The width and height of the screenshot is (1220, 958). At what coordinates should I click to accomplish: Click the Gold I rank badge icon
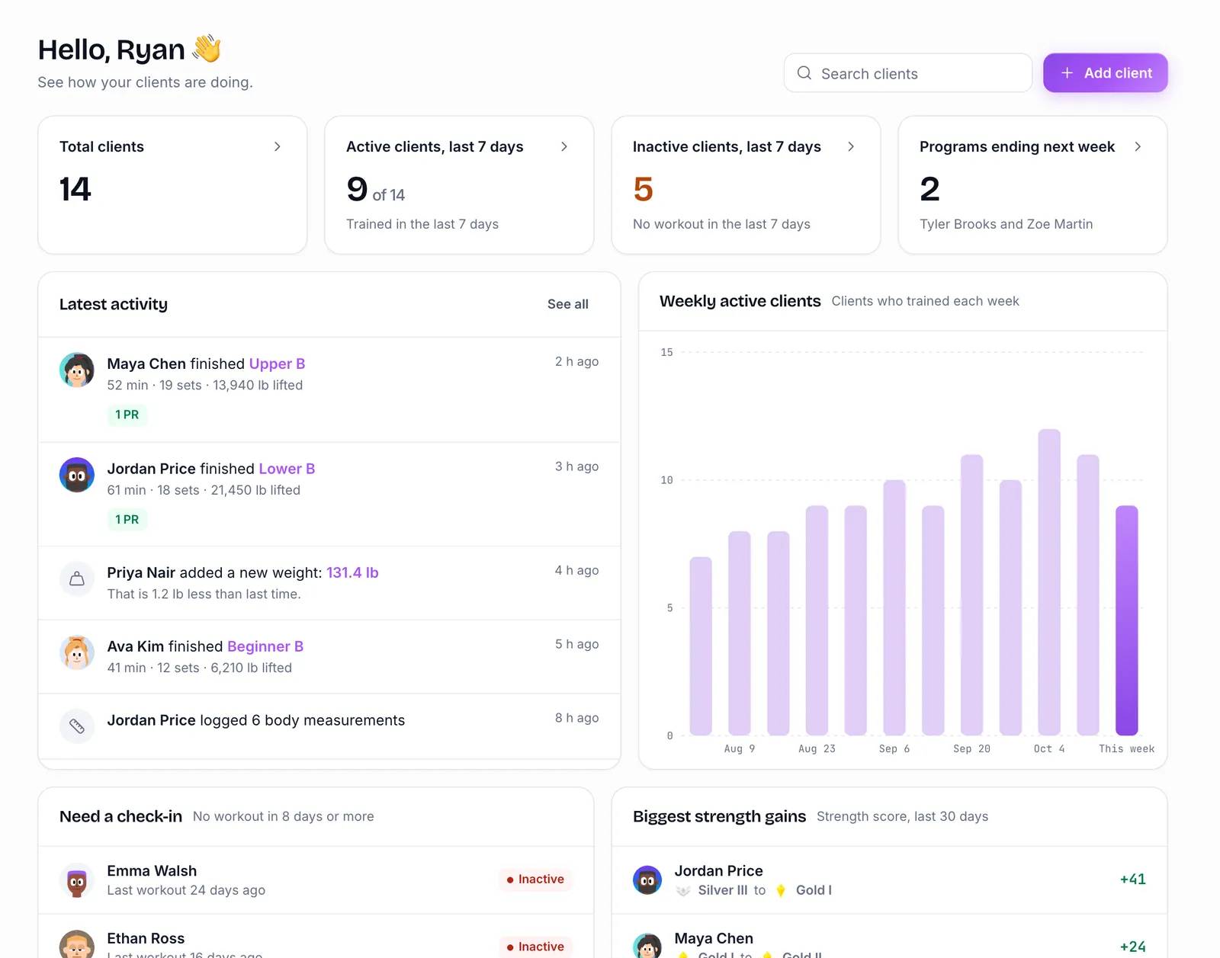(x=781, y=891)
